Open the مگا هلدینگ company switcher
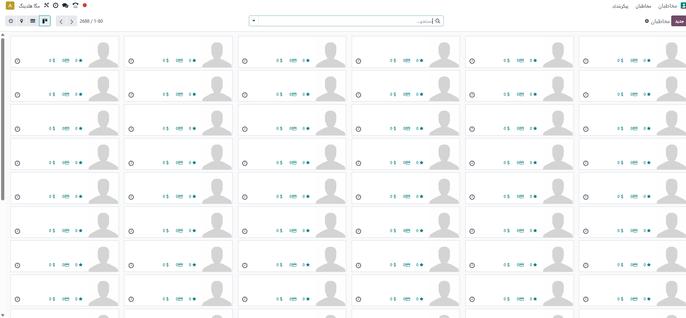Image resolution: width=686 pixels, height=318 pixels. pos(29,6)
